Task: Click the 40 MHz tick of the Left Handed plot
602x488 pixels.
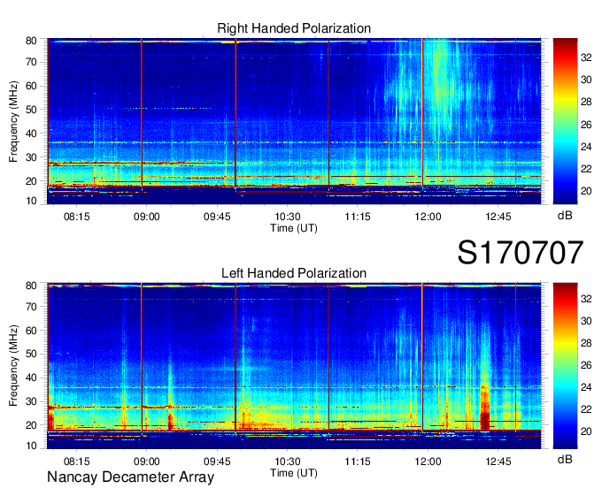Action: (31, 377)
